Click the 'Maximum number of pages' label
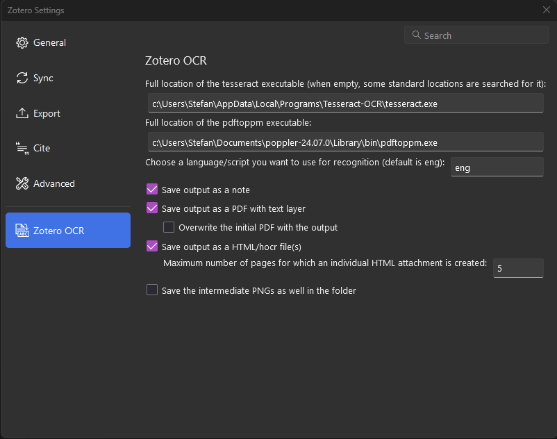Image resolution: width=557 pixels, height=439 pixels. (325, 263)
